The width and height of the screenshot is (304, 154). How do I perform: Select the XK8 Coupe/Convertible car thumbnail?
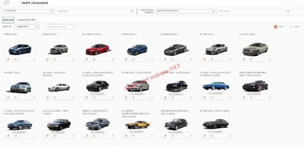point(255,86)
